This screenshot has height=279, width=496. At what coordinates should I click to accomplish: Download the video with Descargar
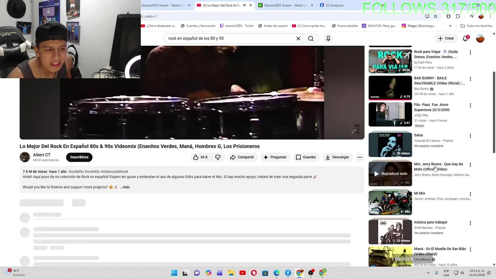coord(337,157)
